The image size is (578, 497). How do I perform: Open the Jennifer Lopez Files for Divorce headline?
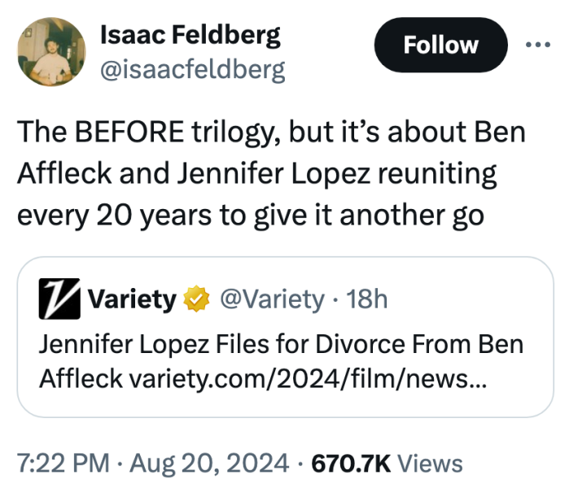(280, 343)
